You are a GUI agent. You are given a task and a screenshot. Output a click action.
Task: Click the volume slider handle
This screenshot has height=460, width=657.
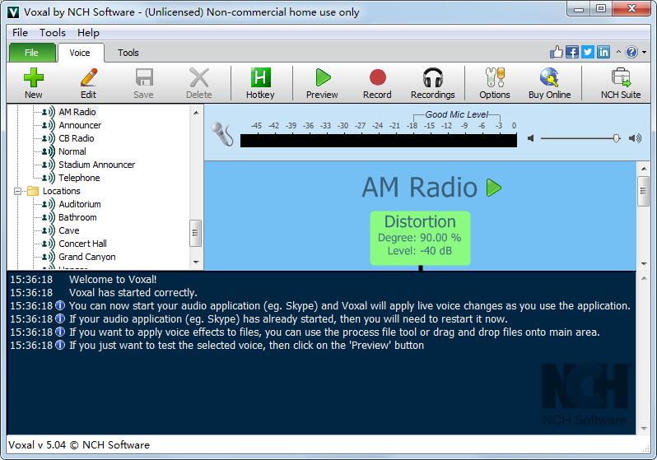[617, 138]
